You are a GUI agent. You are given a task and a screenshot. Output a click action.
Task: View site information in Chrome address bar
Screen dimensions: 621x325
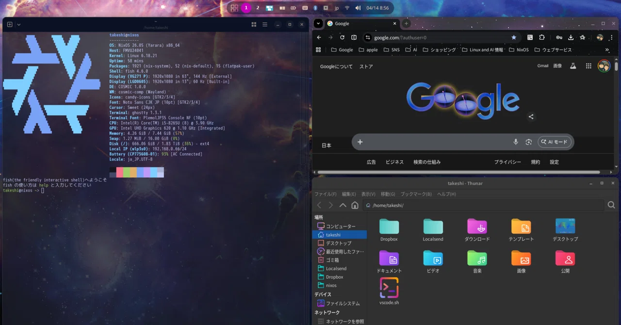(368, 37)
